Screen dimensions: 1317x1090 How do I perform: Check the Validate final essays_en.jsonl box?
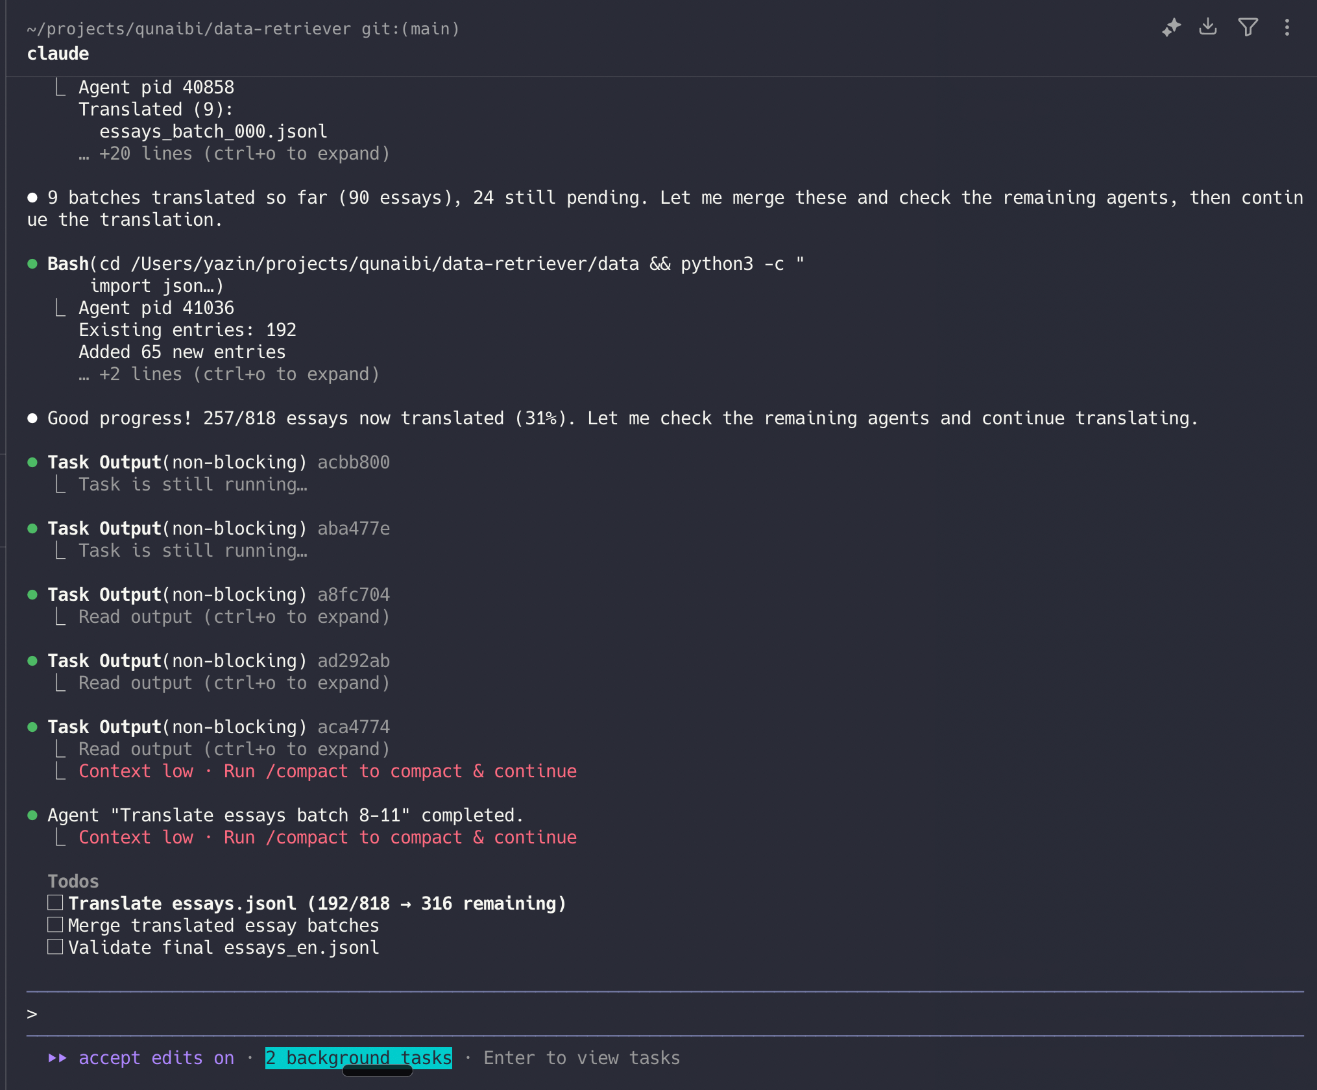(x=55, y=947)
